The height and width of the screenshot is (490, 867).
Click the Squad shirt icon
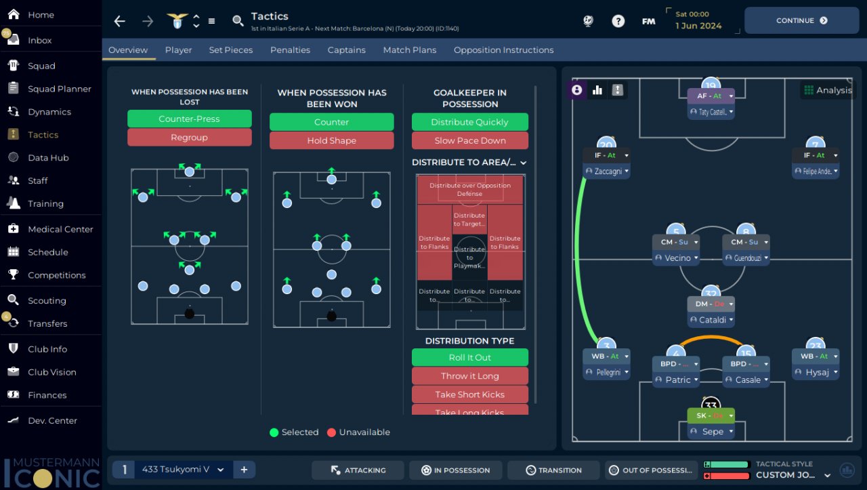coord(13,66)
